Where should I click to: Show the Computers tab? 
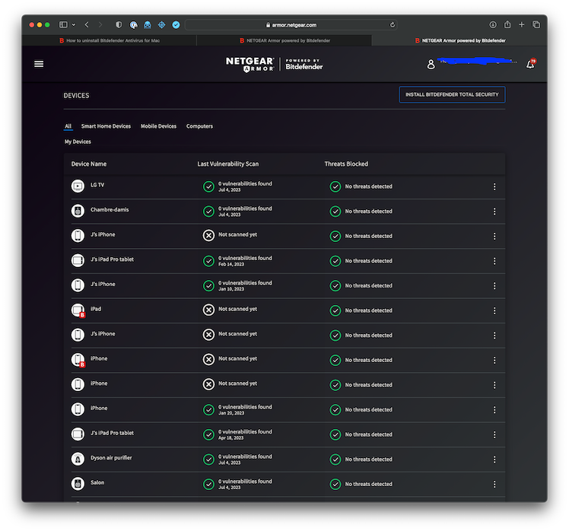click(x=199, y=126)
